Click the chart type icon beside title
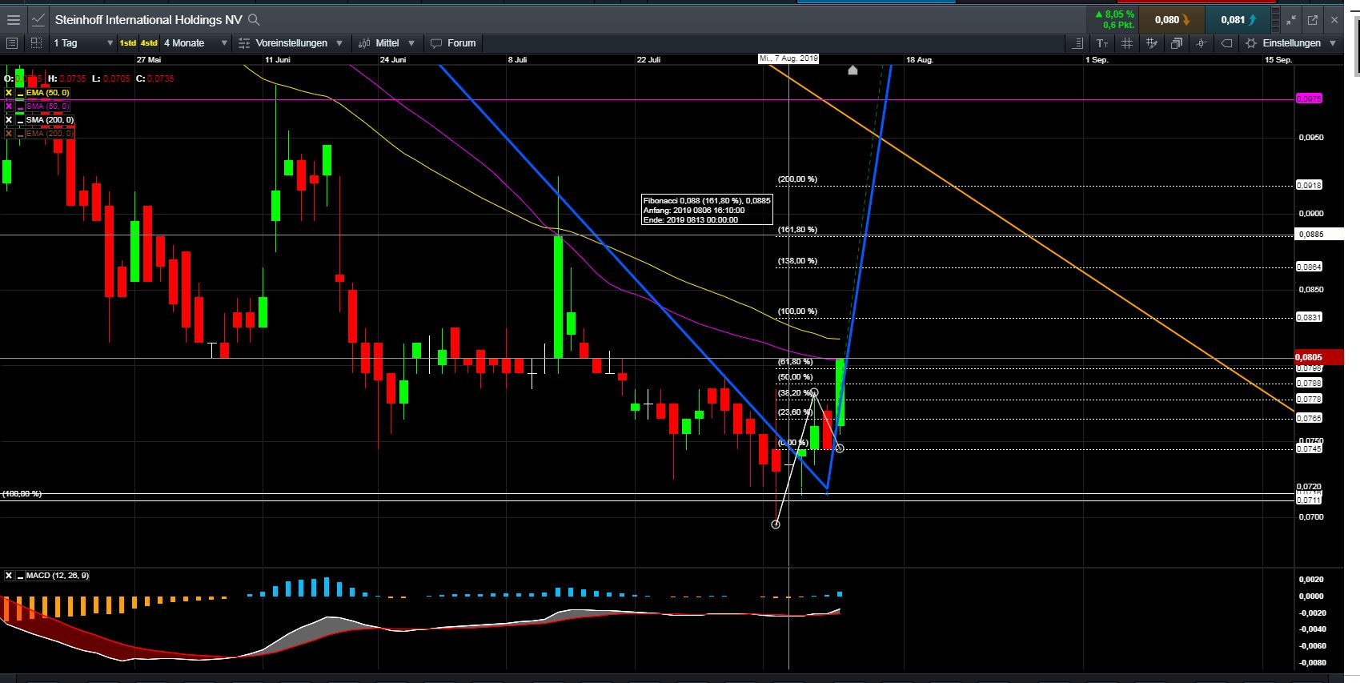 38,19
